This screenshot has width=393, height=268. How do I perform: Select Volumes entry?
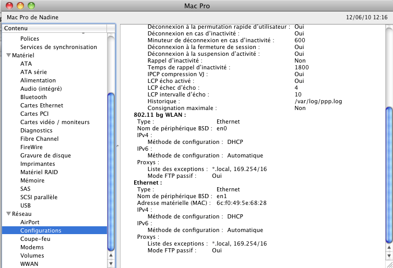[32, 255]
